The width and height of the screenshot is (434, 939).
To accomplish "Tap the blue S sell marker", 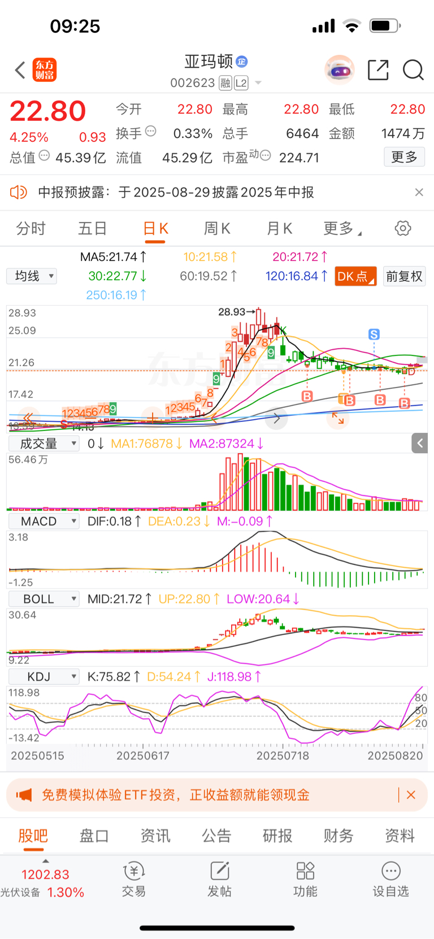I will pyautogui.click(x=374, y=334).
